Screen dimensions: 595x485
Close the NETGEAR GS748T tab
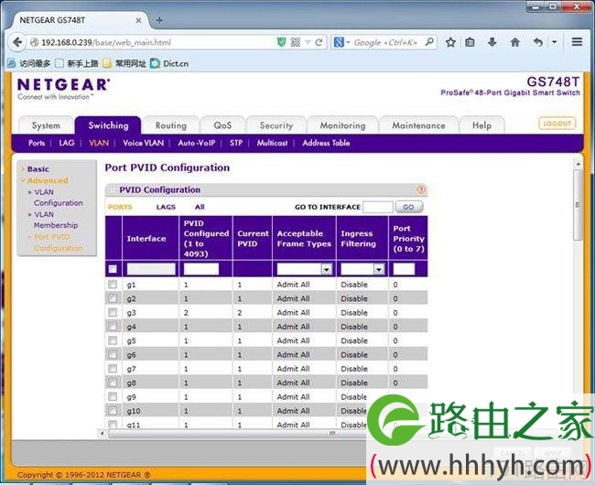[138, 20]
